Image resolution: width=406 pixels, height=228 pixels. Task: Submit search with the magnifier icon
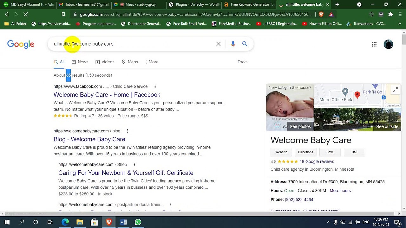(245, 44)
